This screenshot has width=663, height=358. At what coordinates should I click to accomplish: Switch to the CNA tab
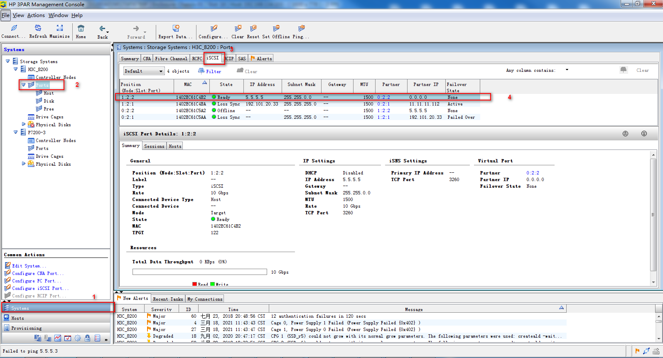[x=147, y=59]
